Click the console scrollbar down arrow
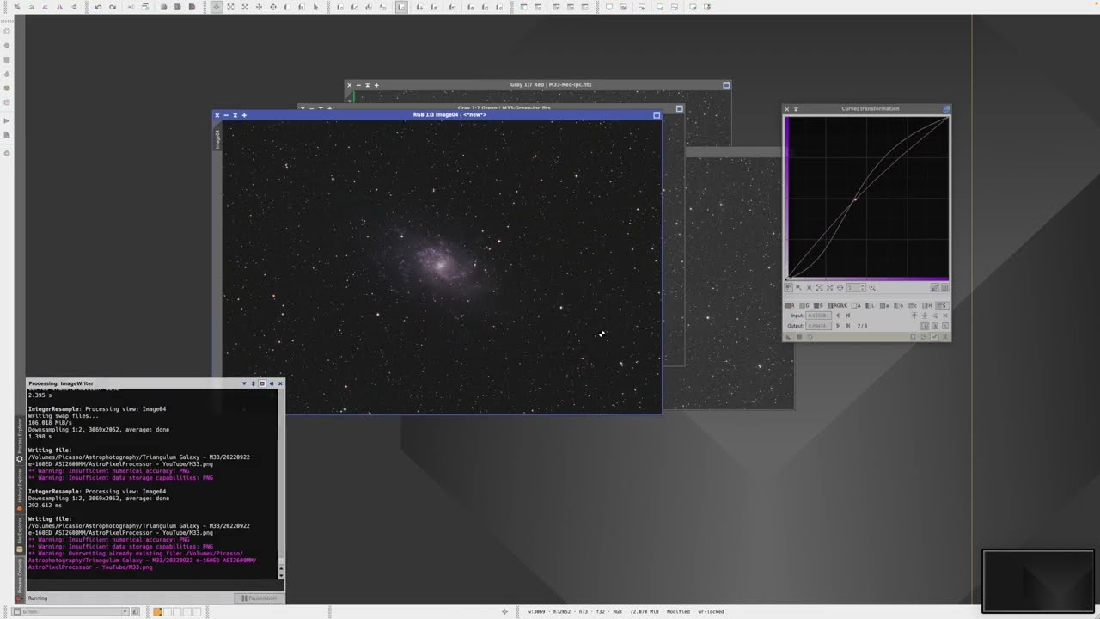 pyautogui.click(x=281, y=575)
